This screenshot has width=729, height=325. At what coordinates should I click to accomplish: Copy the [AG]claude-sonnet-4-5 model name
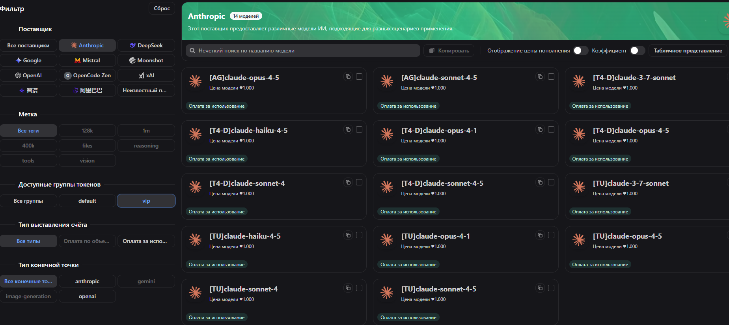point(540,77)
